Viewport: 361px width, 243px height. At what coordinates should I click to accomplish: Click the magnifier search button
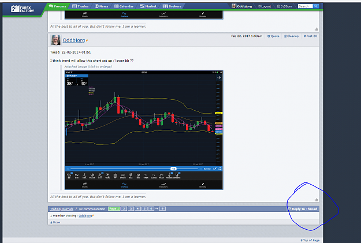[x=316, y=6]
